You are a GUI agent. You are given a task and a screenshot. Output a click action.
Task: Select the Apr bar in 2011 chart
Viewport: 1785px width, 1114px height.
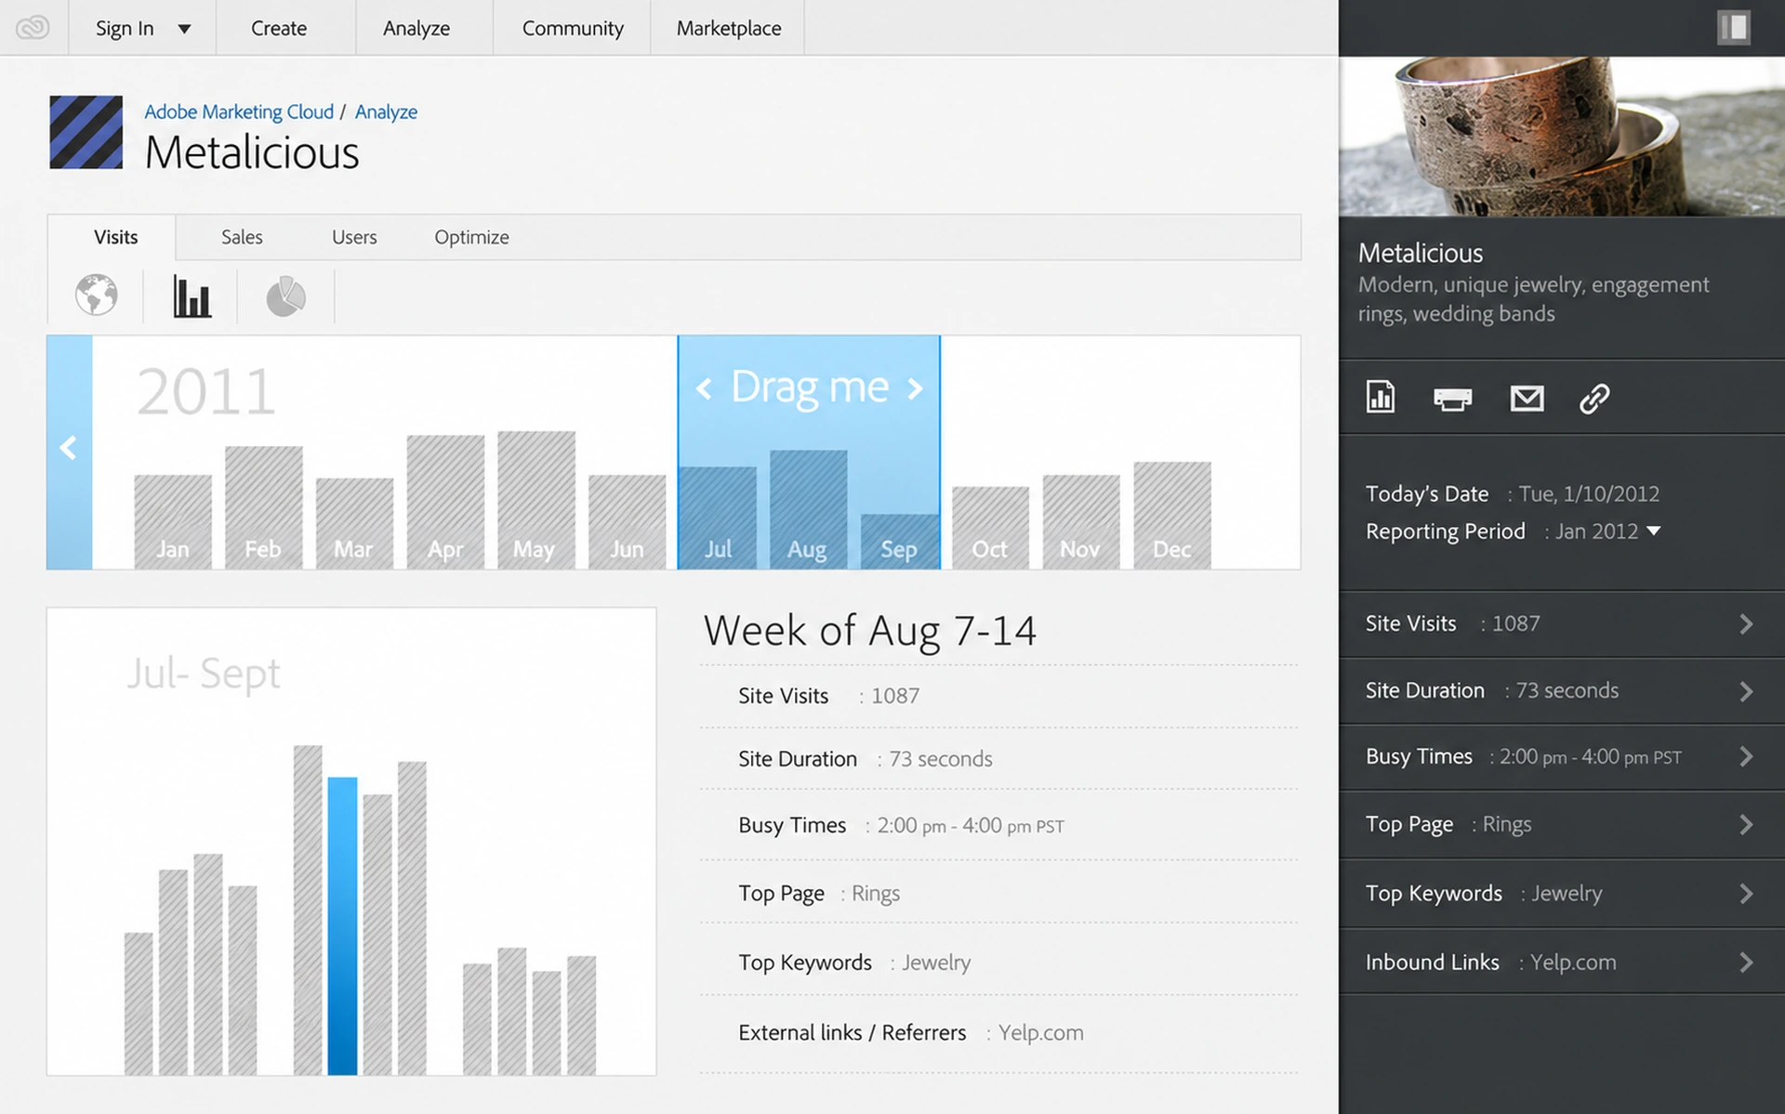coord(445,502)
